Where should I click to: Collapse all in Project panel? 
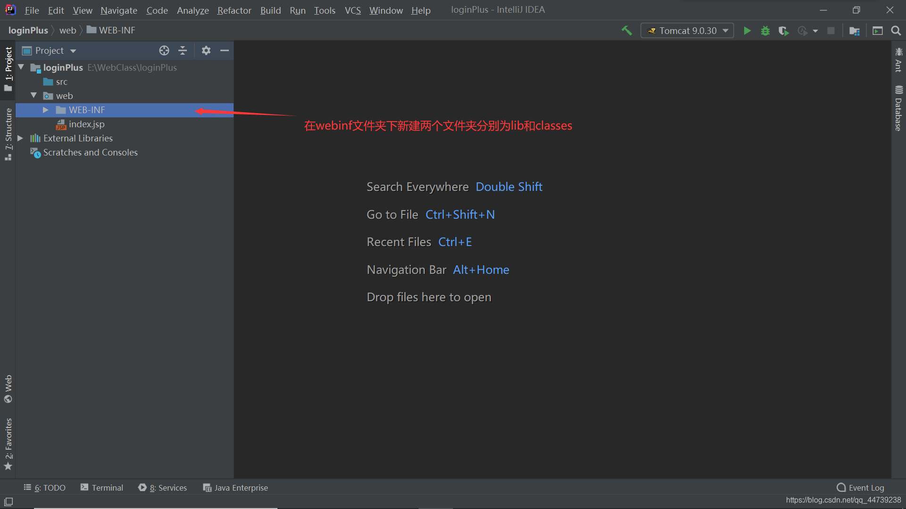point(183,50)
